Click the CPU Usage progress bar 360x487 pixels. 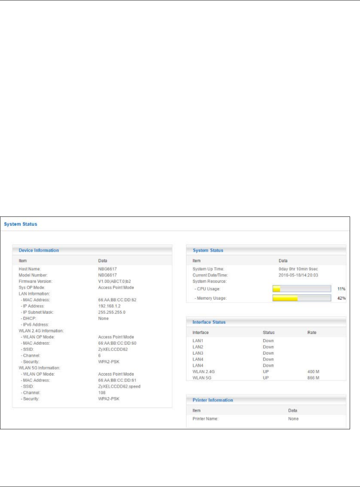[x=302, y=289]
